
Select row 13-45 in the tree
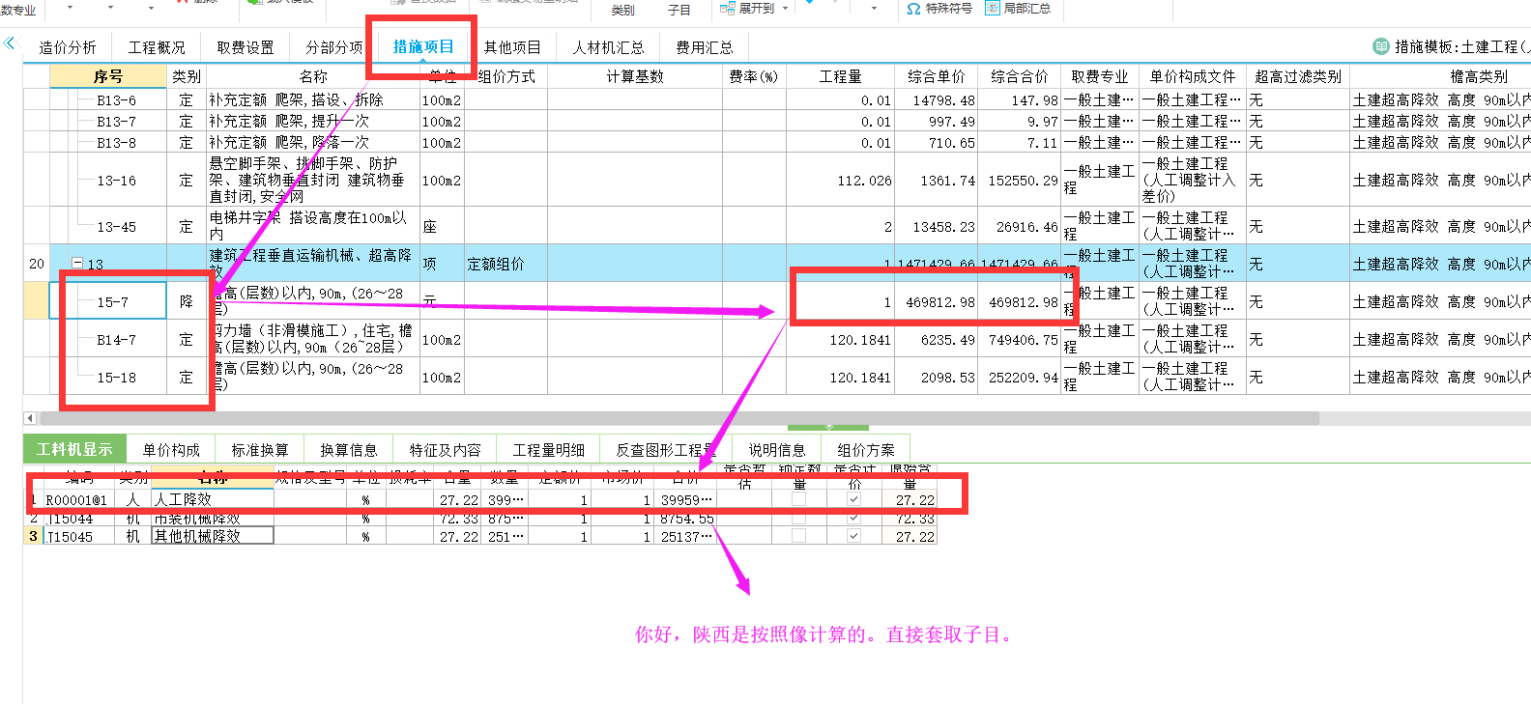point(116,227)
